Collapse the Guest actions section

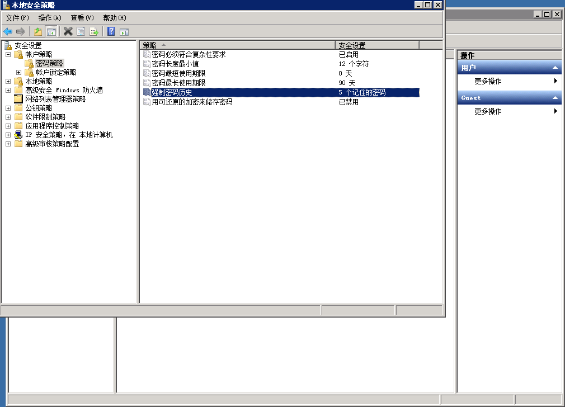[555, 98]
